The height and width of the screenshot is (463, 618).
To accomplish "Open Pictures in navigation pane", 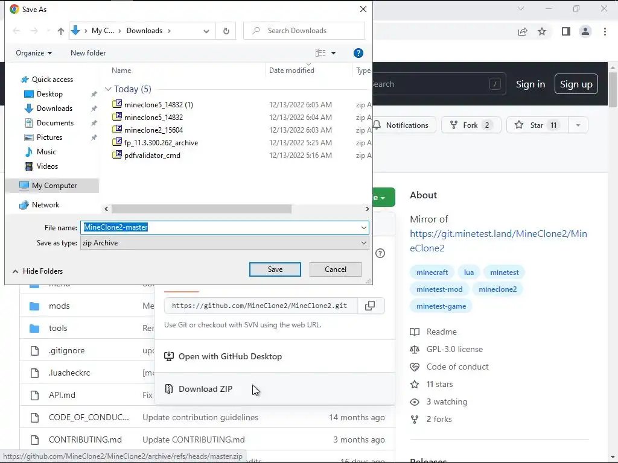I will click(49, 137).
